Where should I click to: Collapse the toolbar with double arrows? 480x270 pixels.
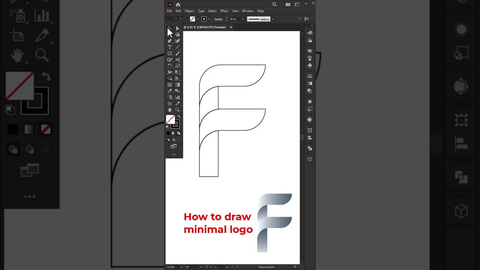click(x=176, y=19)
